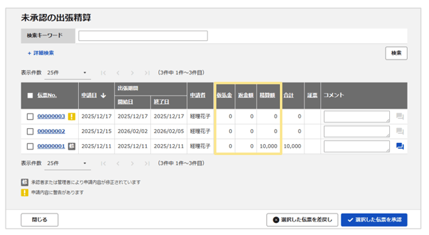Check the box for slip 00000003
Viewport: 429px width, 235px height.
point(30,117)
